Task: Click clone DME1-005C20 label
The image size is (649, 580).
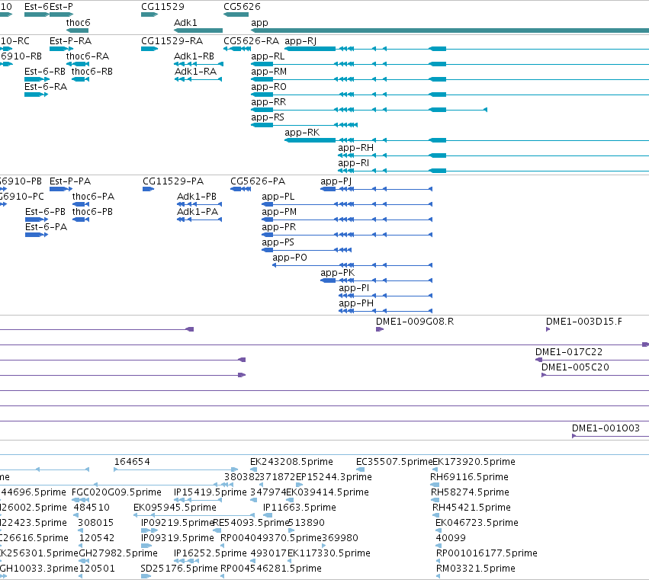Action: point(575,367)
